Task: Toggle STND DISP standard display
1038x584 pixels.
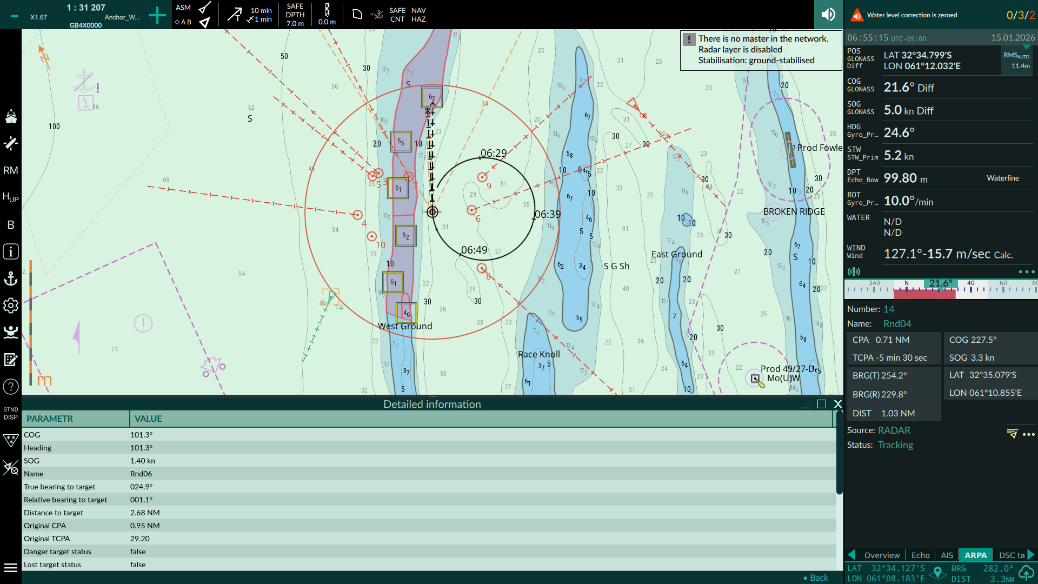Action: (x=11, y=413)
